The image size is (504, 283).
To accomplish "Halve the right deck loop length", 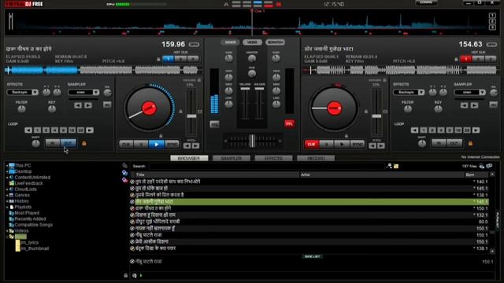I will click(414, 130).
